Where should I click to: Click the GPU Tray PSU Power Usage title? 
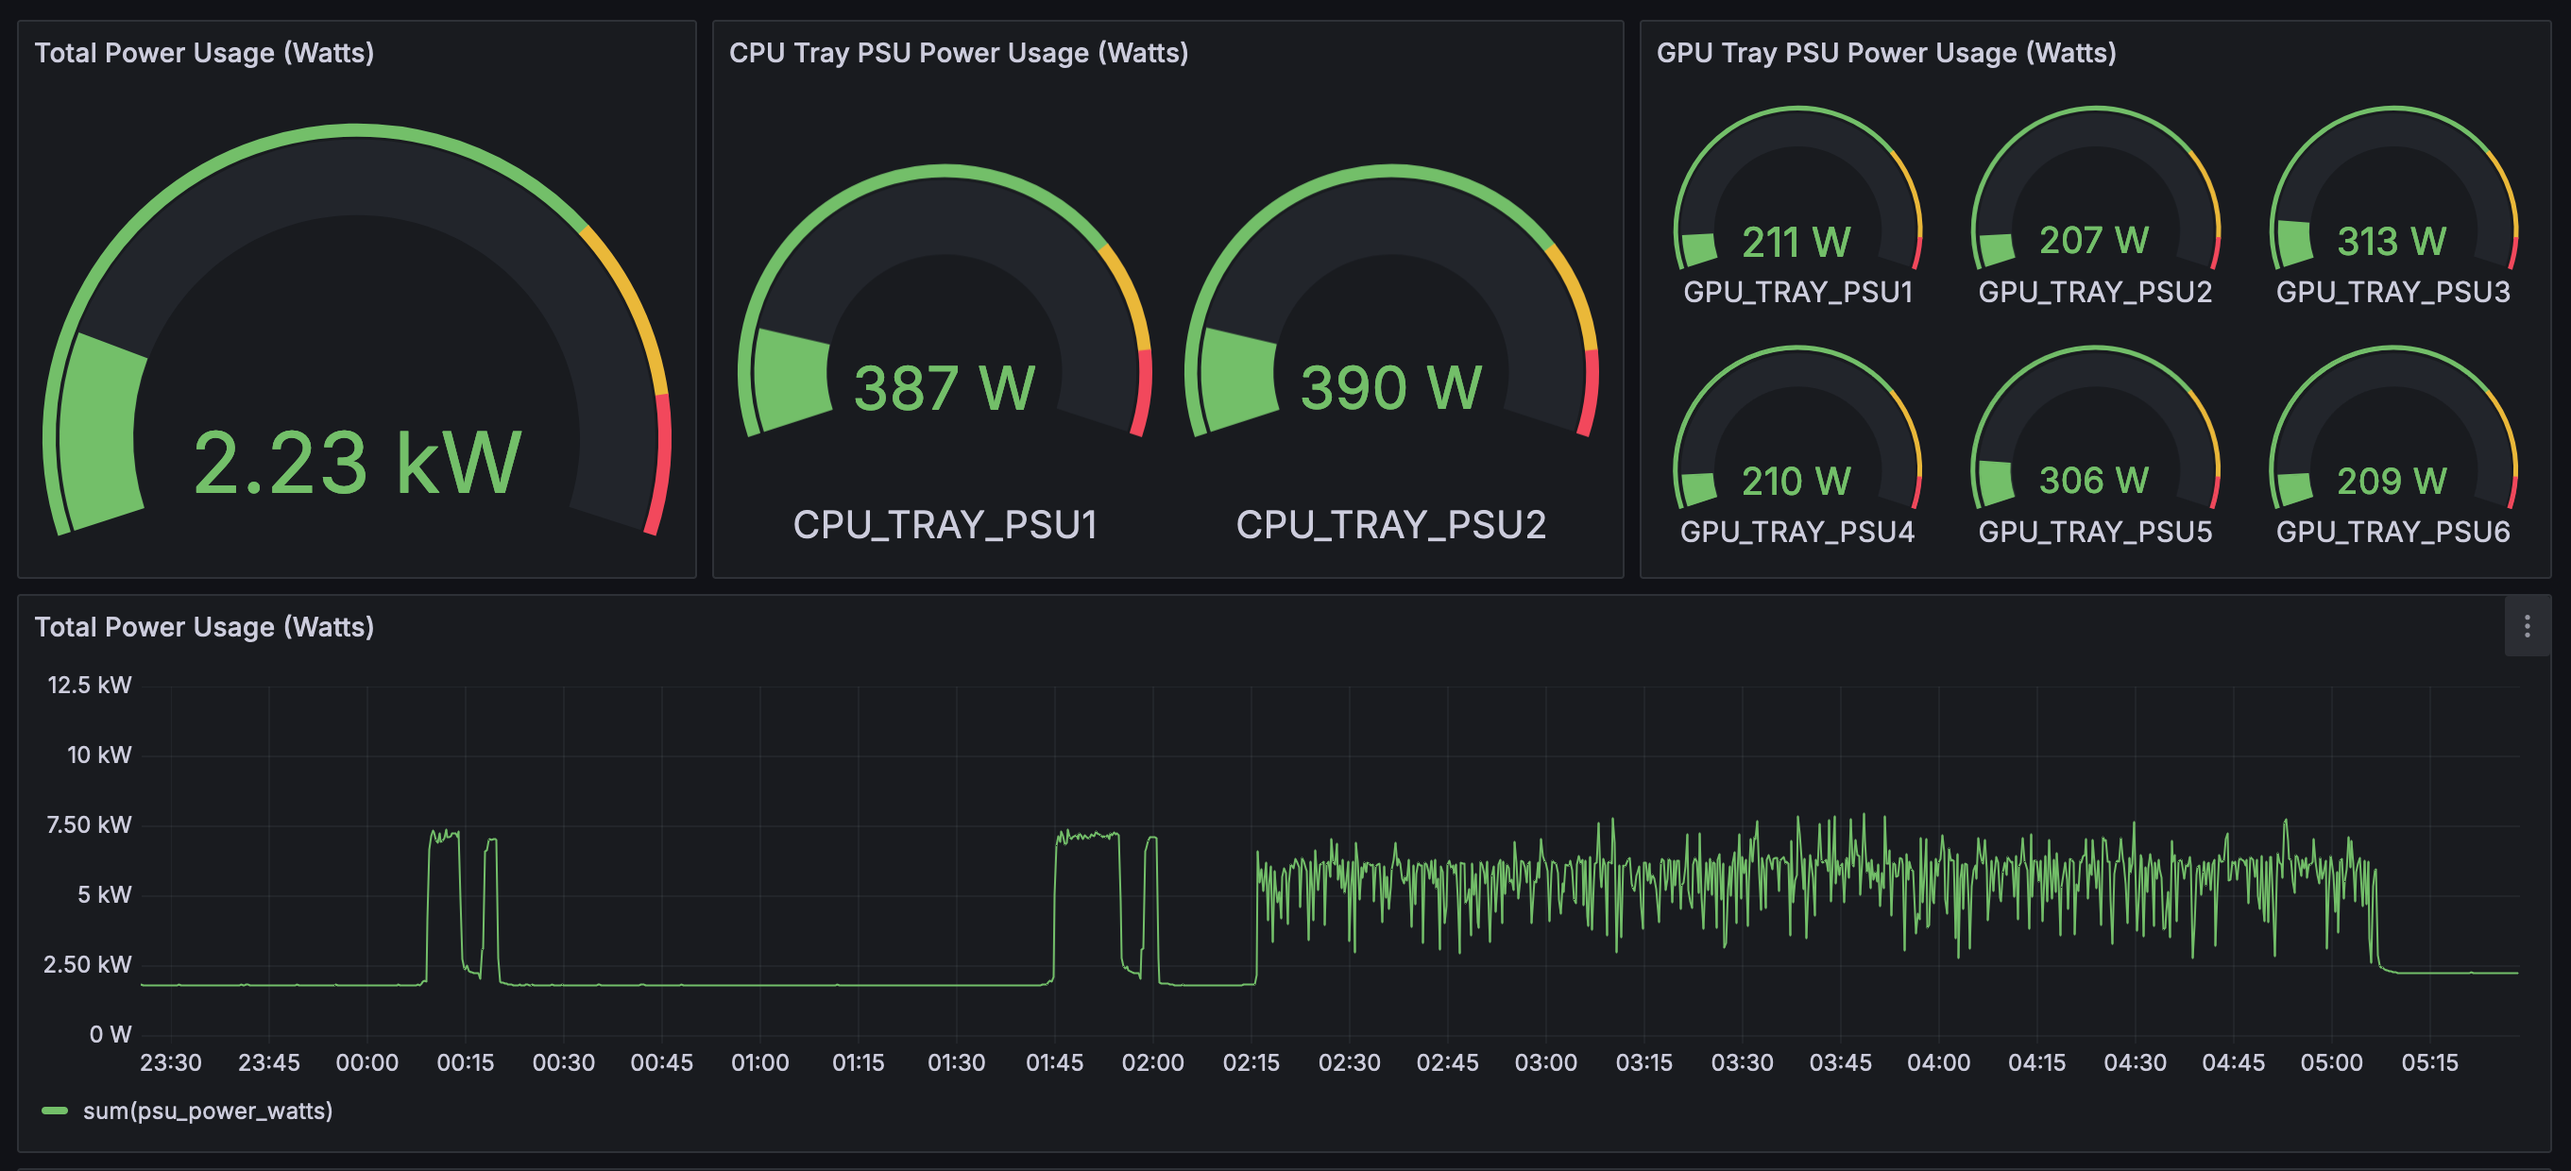1885,53
